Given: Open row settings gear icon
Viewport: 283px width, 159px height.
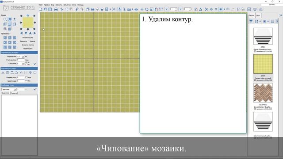Looking at the screenshot, I should (x=31, y=72).
